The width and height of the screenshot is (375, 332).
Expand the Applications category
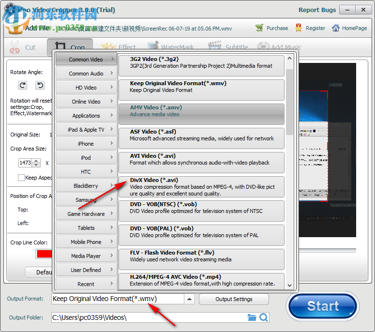[x=86, y=116]
